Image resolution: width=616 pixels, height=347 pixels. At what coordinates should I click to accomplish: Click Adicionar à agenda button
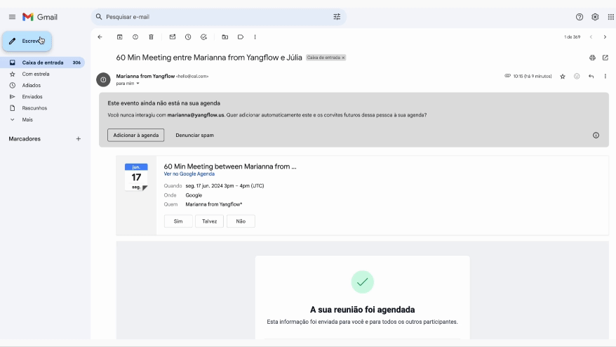(x=136, y=136)
